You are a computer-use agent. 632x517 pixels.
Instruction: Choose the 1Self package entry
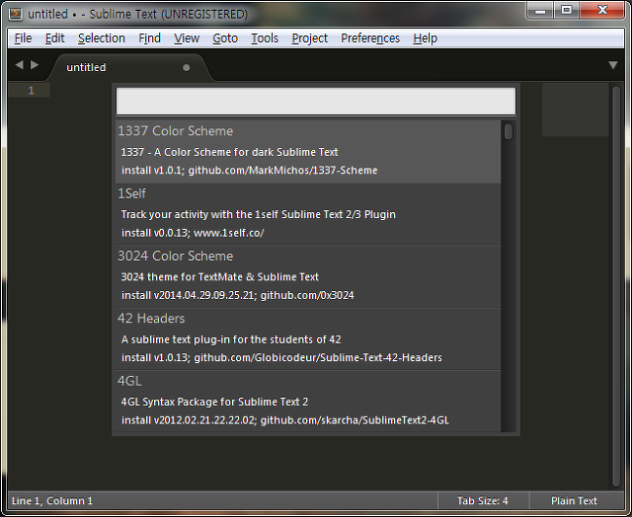pyautogui.click(x=308, y=214)
